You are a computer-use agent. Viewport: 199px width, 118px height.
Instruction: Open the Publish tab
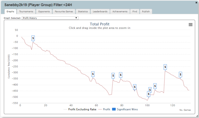coord(146,12)
